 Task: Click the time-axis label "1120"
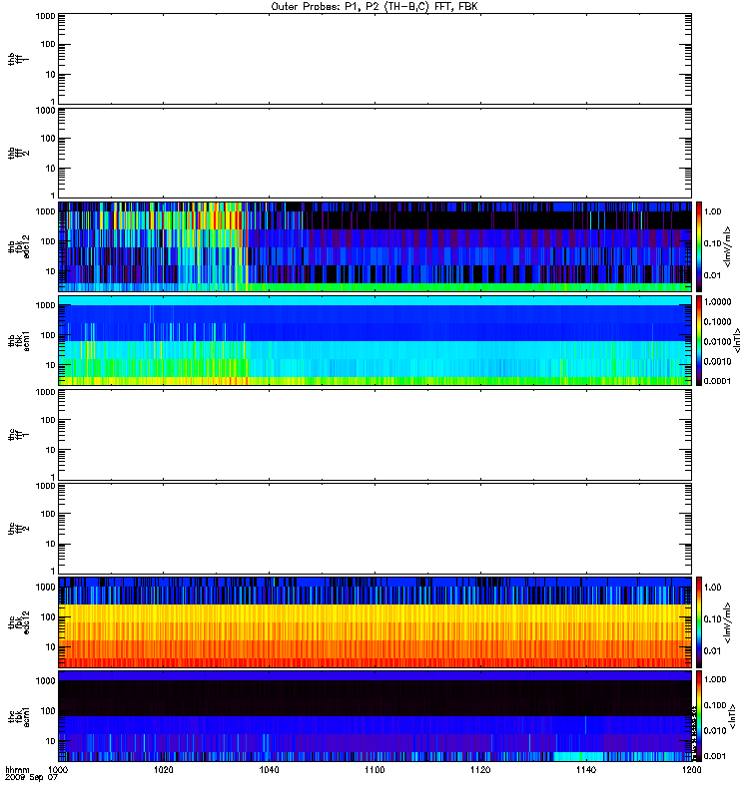pos(480,769)
